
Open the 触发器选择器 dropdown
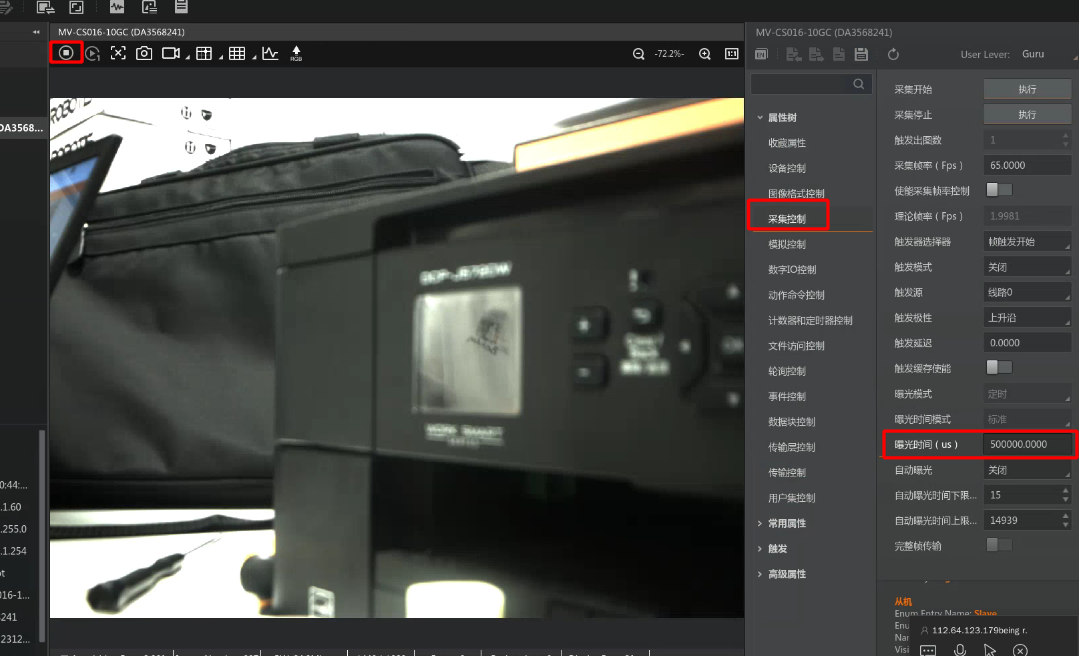pos(1028,242)
